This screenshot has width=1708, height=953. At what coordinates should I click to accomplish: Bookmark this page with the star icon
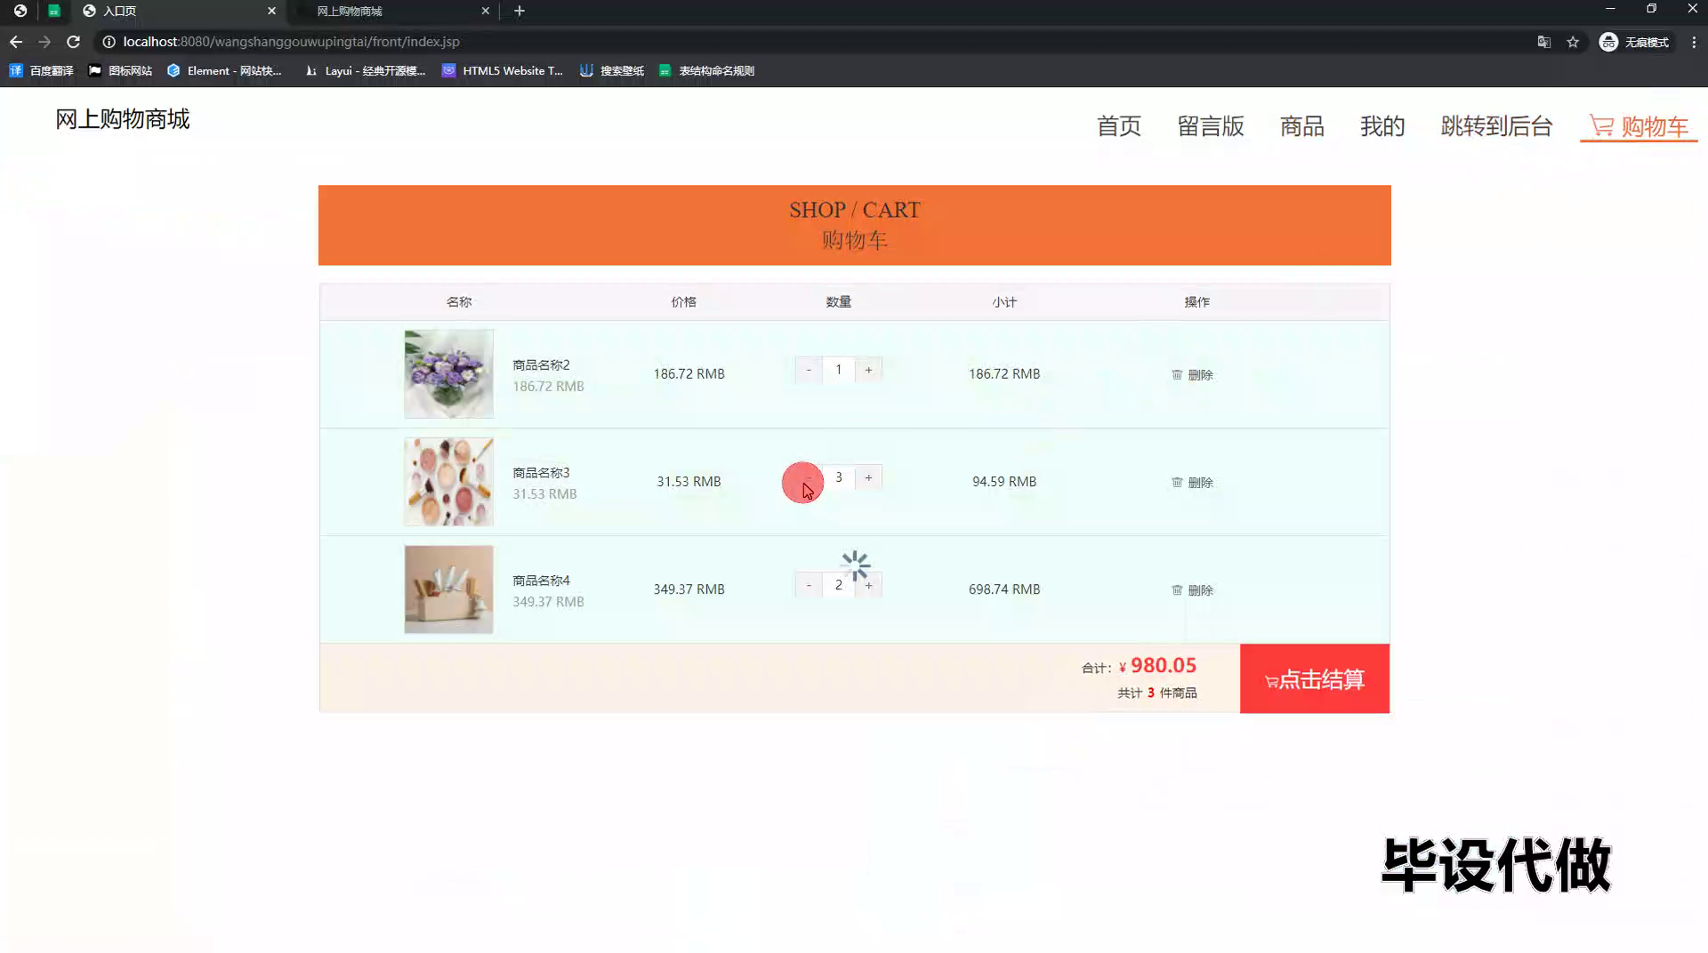click(x=1573, y=42)
